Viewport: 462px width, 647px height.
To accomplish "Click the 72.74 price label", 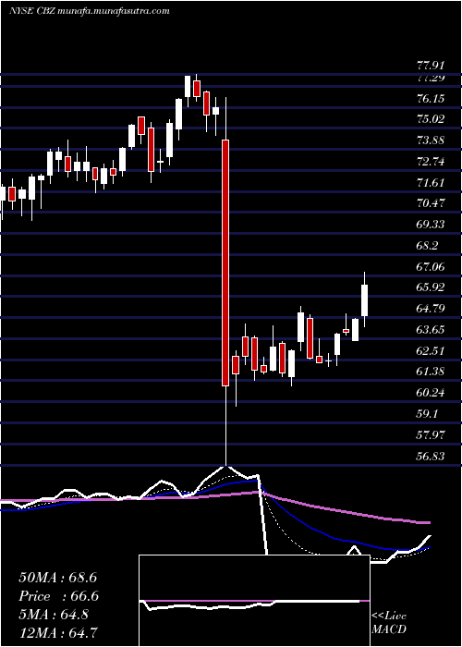I will [431, 162].
